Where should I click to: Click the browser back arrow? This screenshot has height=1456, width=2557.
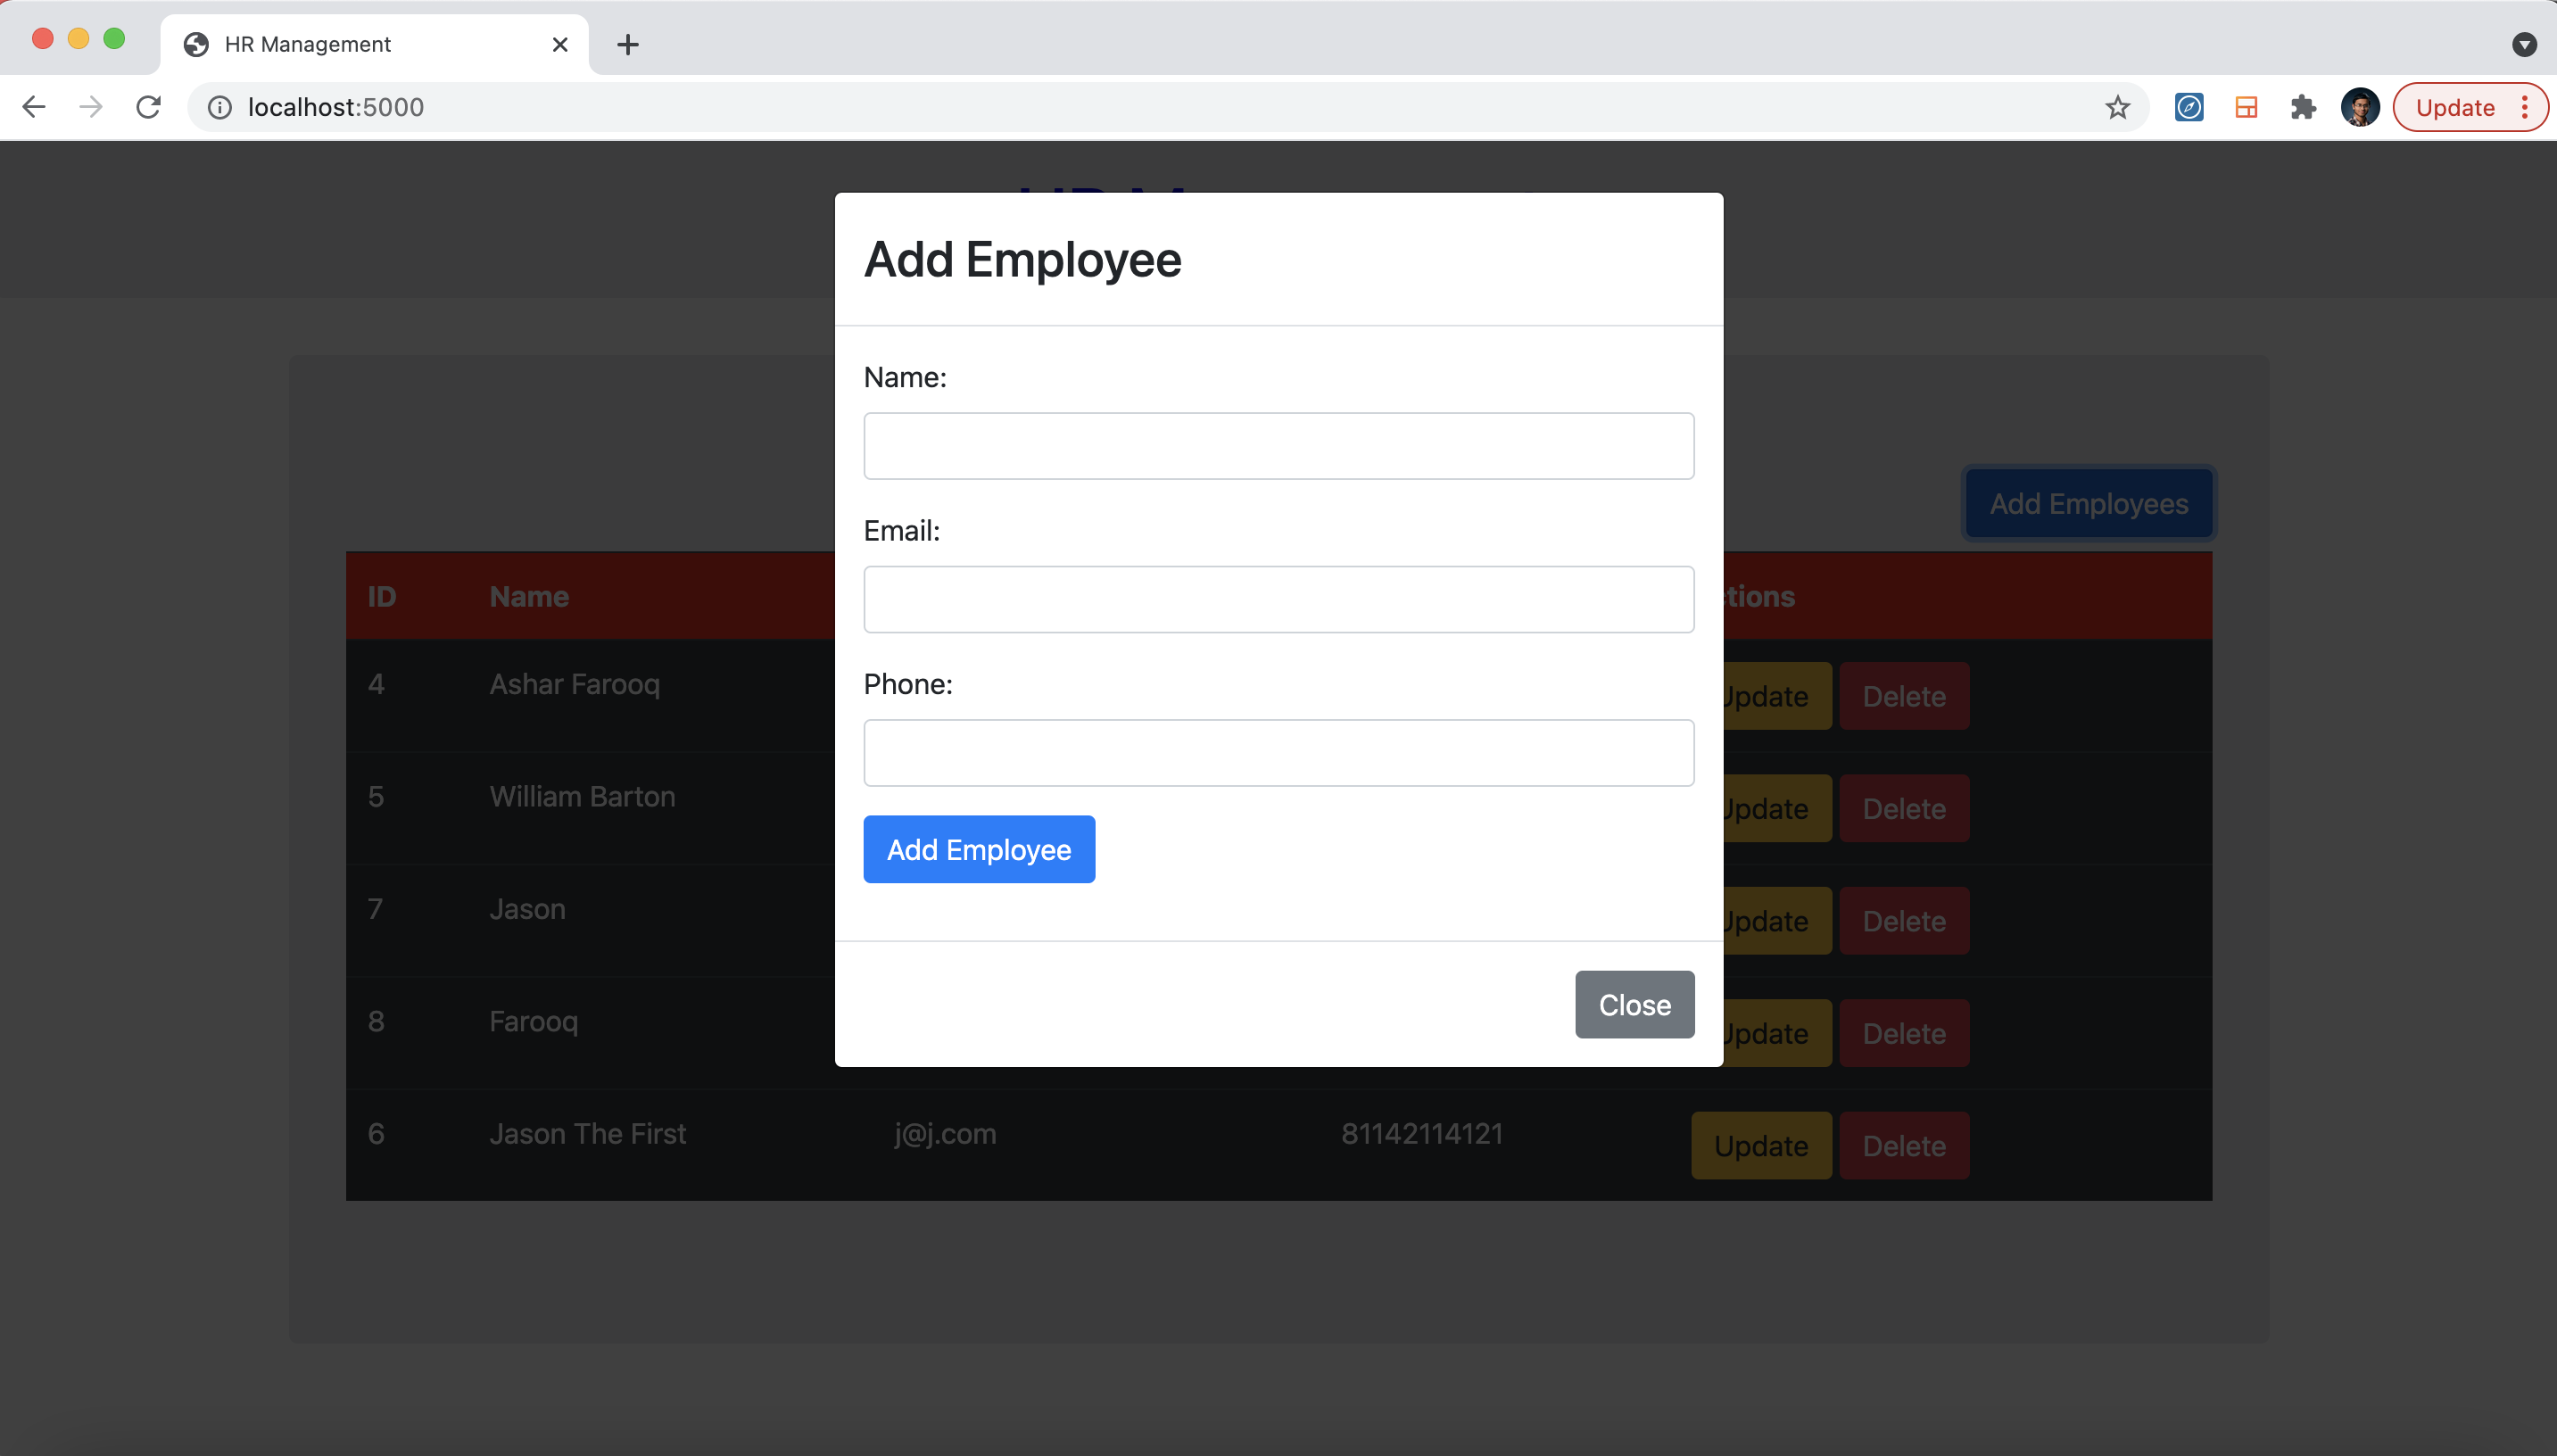tap(34, 107)
